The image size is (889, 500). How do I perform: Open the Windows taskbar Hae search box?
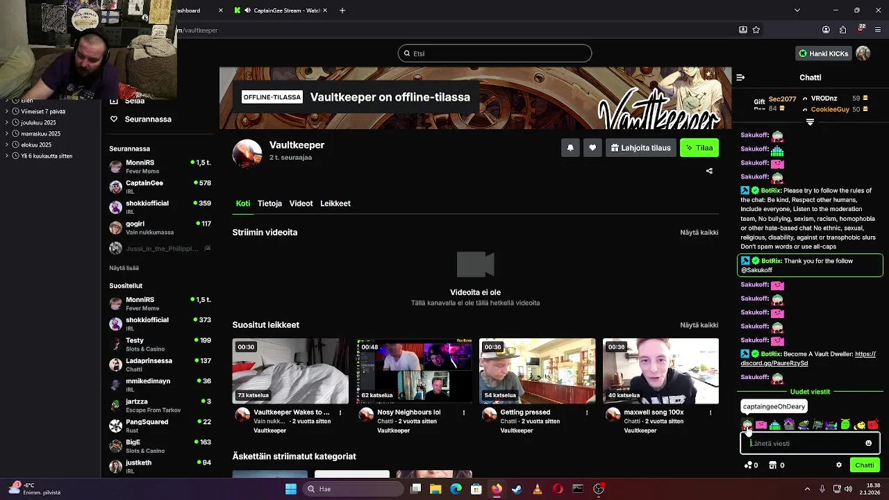(351, 489)
